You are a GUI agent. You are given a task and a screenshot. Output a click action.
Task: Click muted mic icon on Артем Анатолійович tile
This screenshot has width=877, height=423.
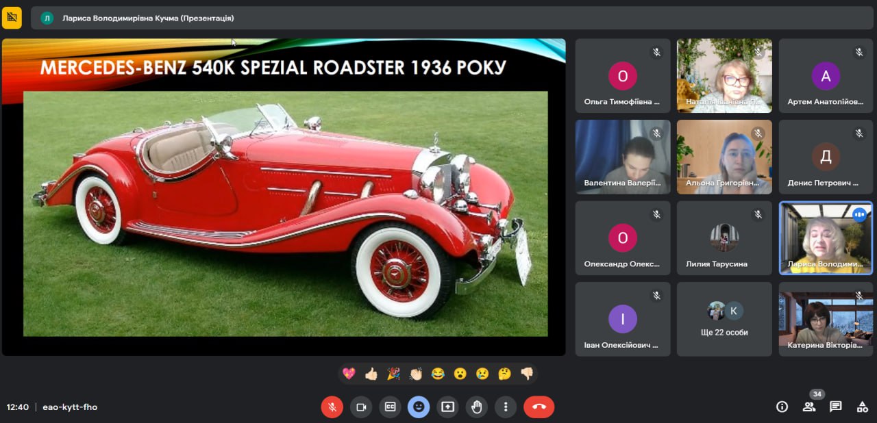[859, 52]
